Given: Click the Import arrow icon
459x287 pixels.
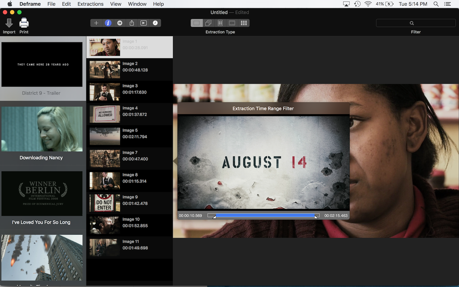Looking at the screenshot, I should tap(9, 23).
